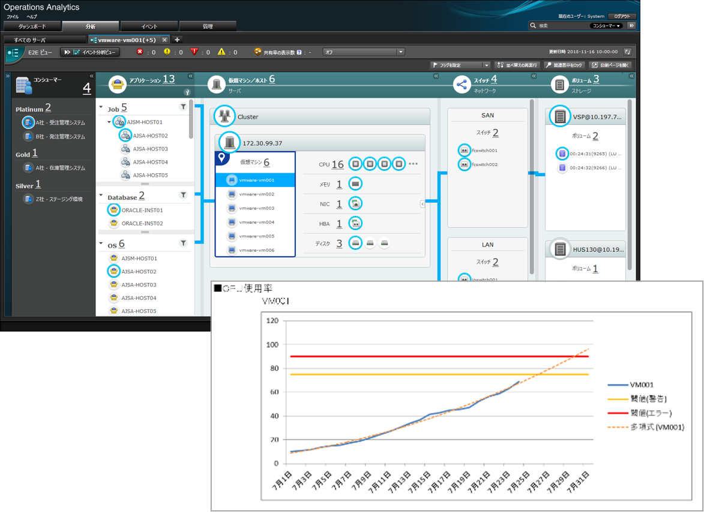Switch to the イベント tab
704x512 pixels.
point(149,26)
